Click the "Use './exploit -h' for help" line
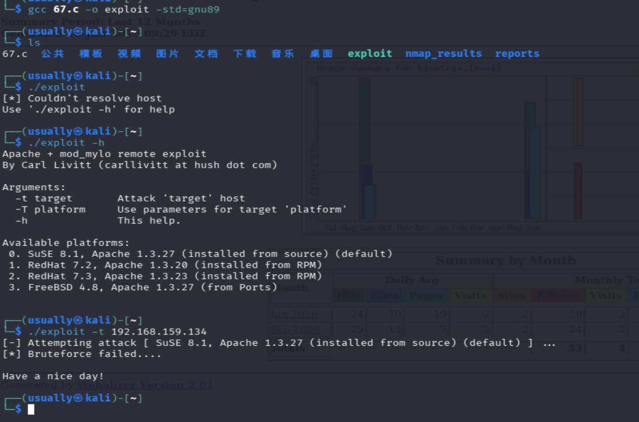 click(x=88, y=109)
